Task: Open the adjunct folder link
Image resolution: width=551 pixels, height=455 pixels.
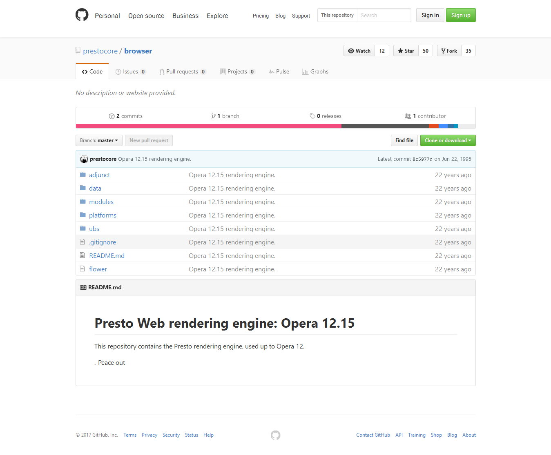Action: tap(100, 175)
